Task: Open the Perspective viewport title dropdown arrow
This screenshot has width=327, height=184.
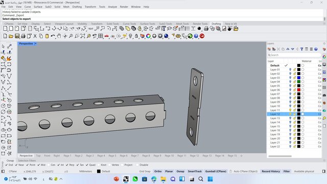Action: point(35,43)
